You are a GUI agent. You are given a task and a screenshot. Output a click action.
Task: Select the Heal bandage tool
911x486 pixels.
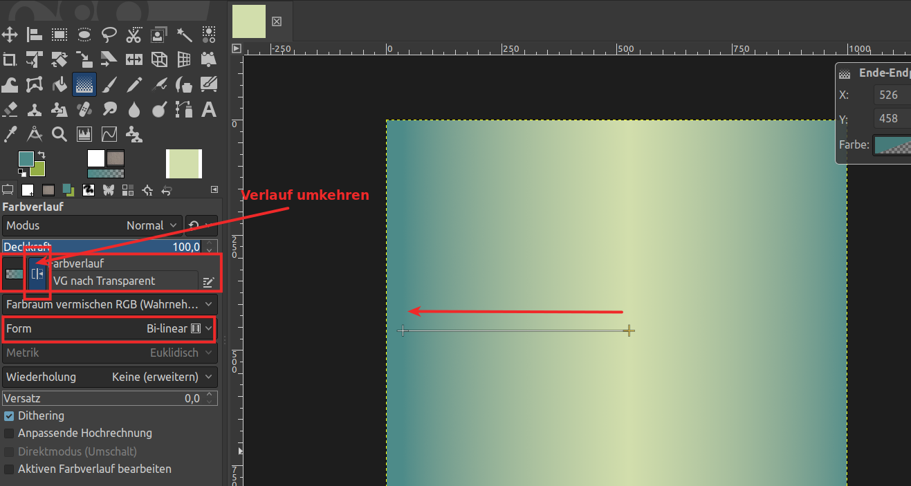(84, 109)
